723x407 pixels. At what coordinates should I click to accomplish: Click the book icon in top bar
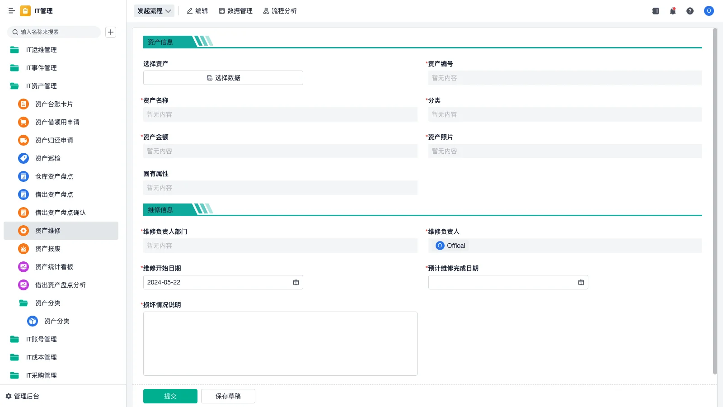point(656,11)
